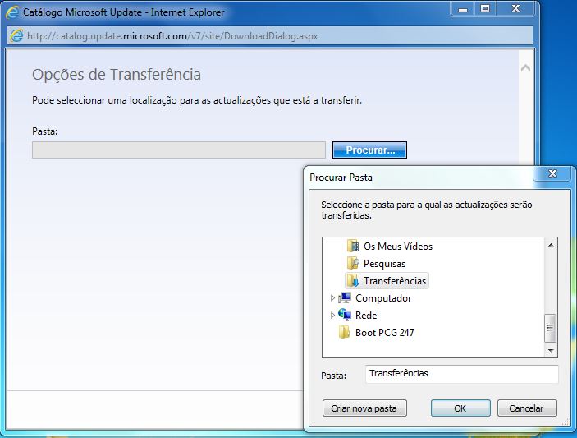Click the Cancelar button

[x=527, y=408]
